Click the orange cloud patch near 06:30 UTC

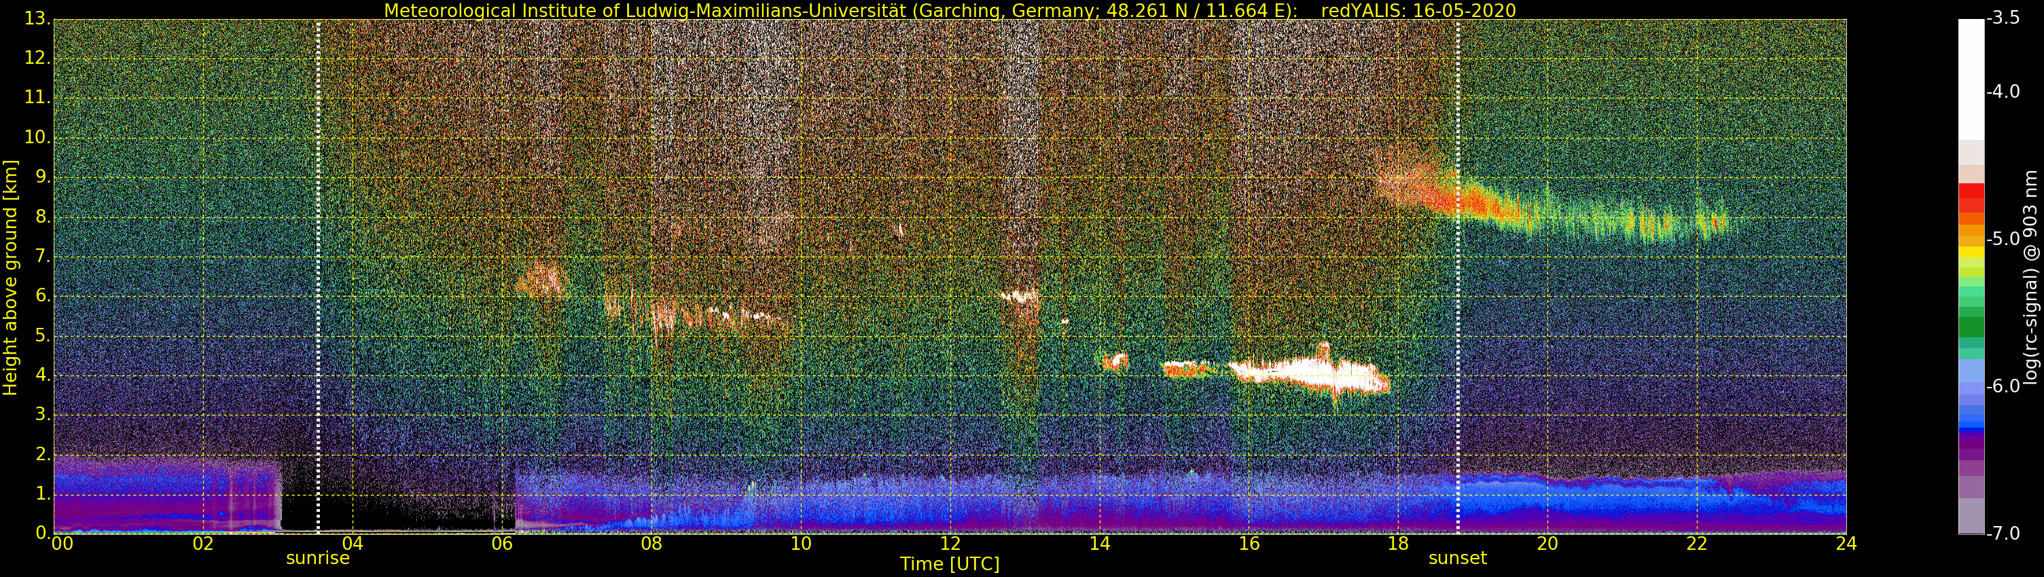point(541,280)
